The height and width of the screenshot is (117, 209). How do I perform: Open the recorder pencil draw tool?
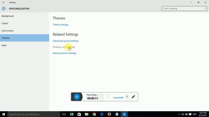point(133,97)
